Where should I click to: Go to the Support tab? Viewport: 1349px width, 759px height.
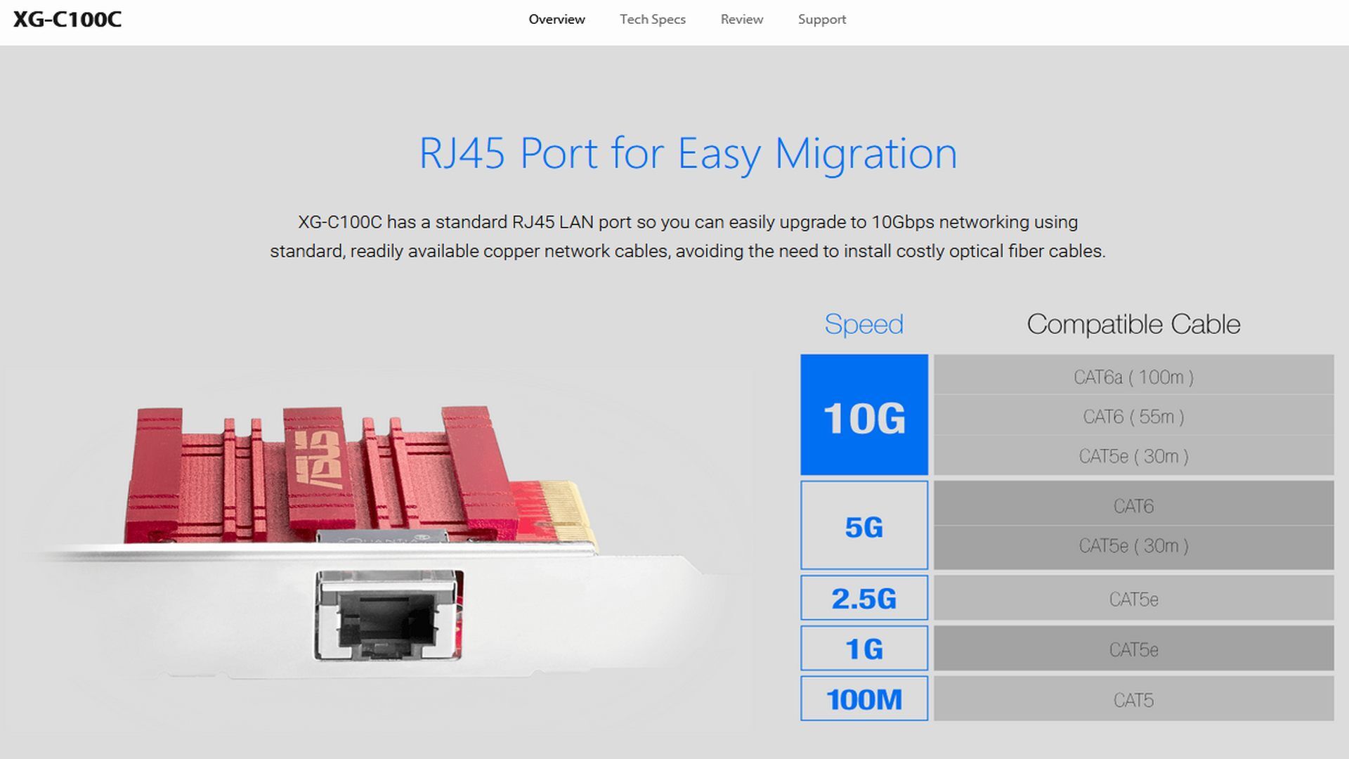point(821,20)
